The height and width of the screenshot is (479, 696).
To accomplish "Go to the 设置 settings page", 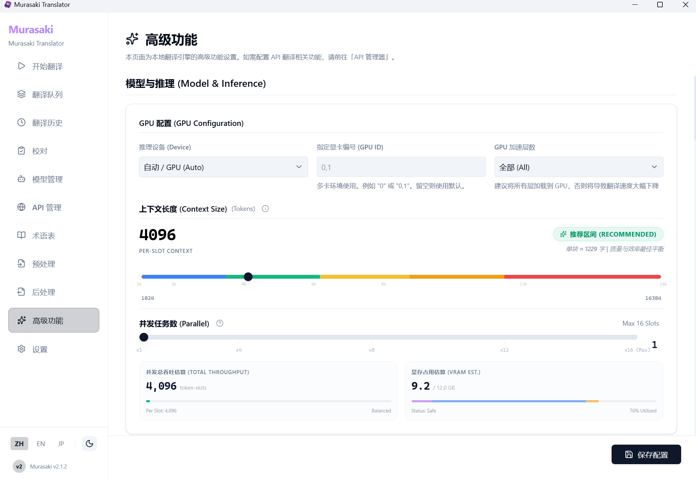I will [x=40, y=349].
